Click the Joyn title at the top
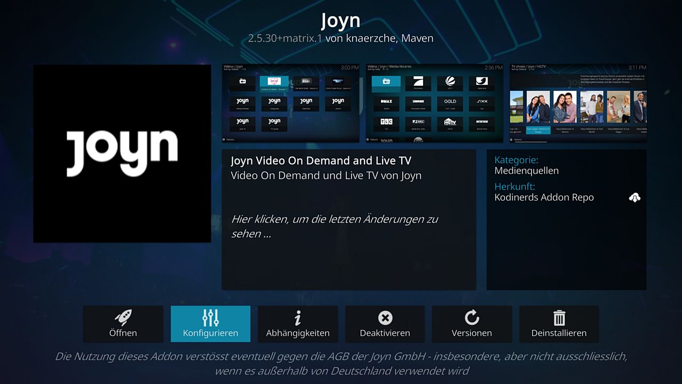This screenshot has width=682, height=384. coord(341,21)
